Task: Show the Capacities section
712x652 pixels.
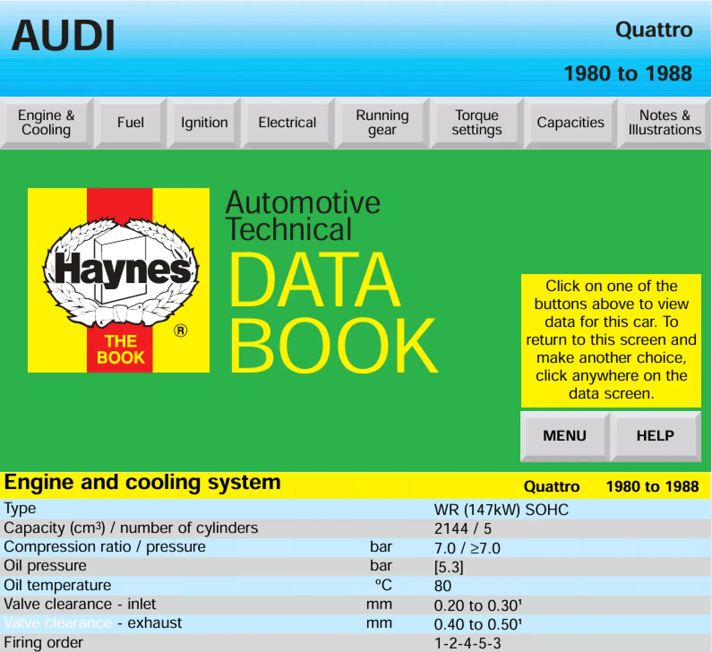Action: 570,123
